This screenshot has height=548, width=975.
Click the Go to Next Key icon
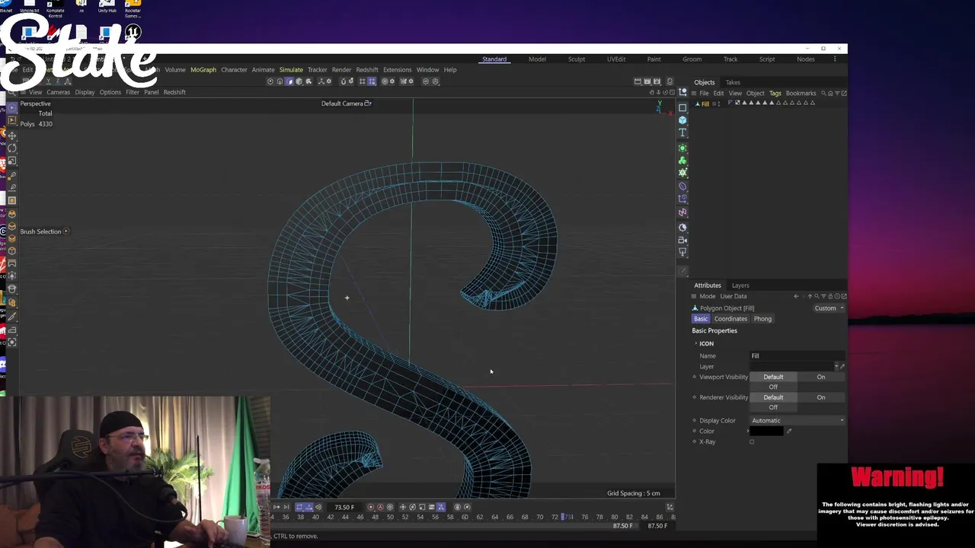(277, 507)
